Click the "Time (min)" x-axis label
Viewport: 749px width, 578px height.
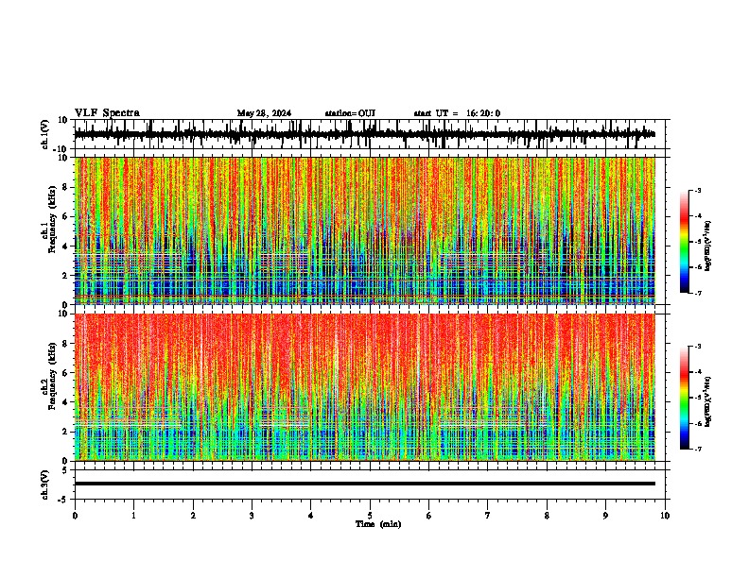(x=378, y=524)
